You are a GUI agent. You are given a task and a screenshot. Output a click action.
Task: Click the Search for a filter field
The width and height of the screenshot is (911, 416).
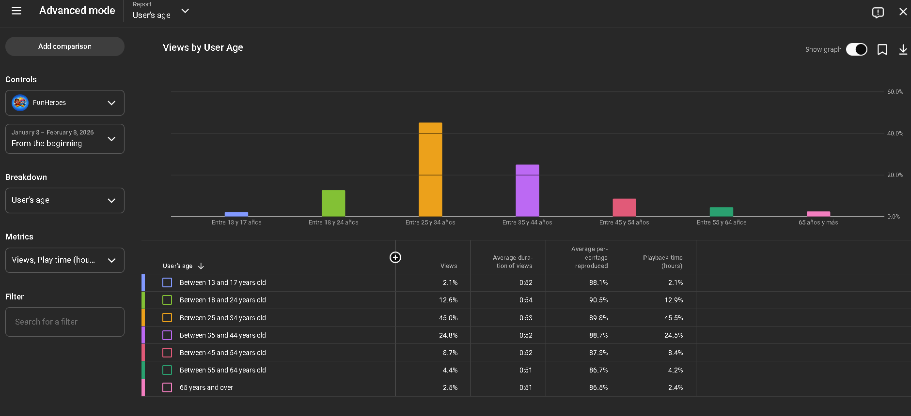click(x=65, y=322)
